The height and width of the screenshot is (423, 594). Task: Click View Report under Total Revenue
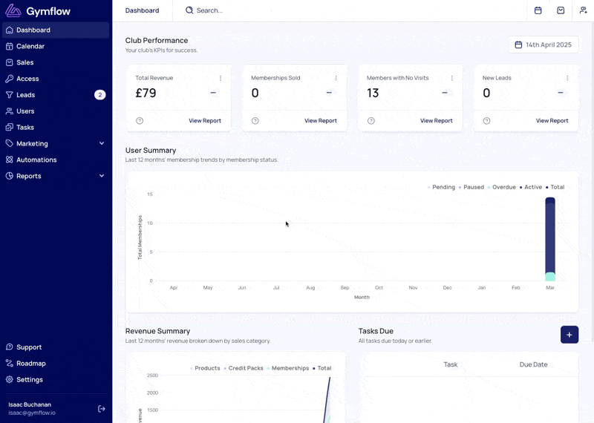[205, 121]
